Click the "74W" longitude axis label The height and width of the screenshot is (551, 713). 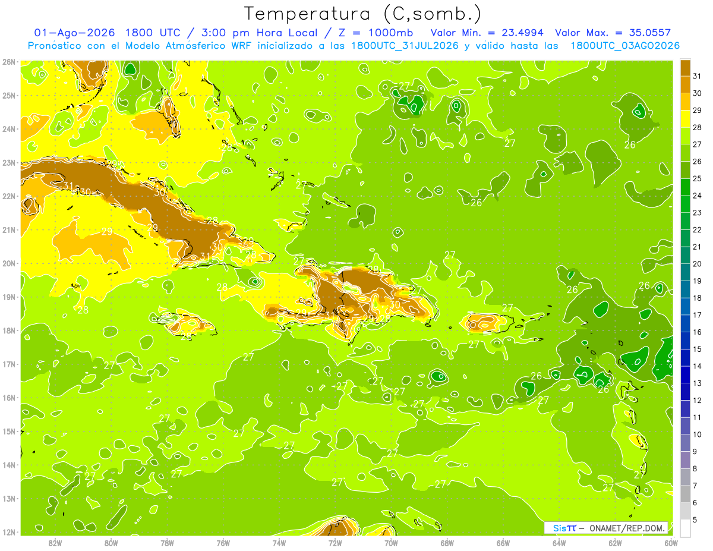[x=279, y=543]
